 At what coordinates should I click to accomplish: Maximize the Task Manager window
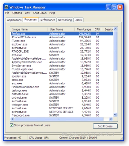(x=114, y=7)
